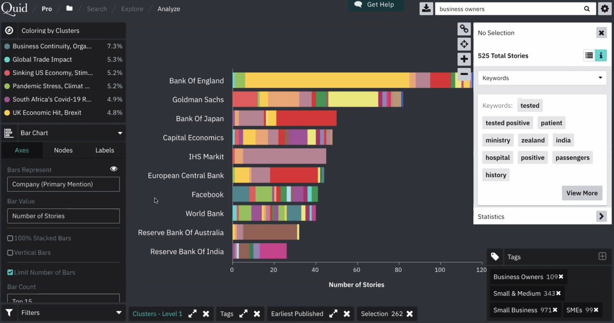Expand the Tags filter chip
This screenshot has height=323, width=614.
244,314
